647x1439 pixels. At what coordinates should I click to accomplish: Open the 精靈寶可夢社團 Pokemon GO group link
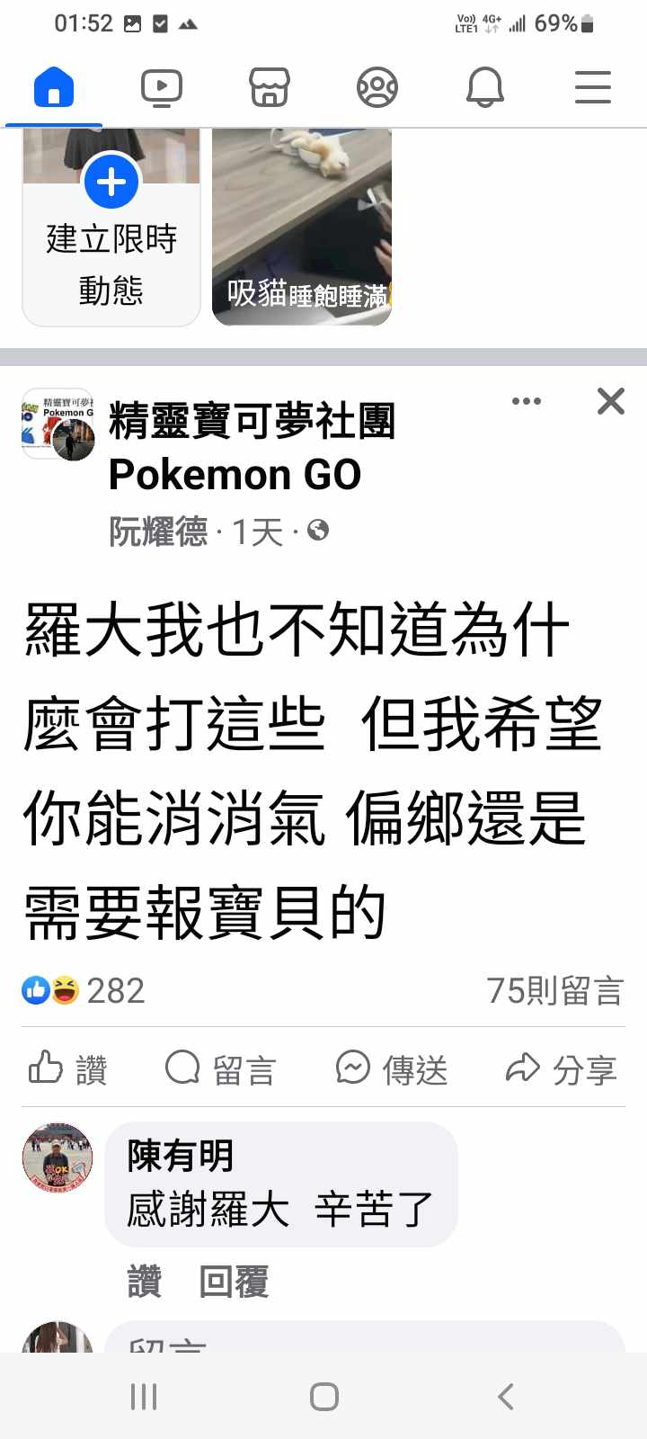tap(252, 447)
